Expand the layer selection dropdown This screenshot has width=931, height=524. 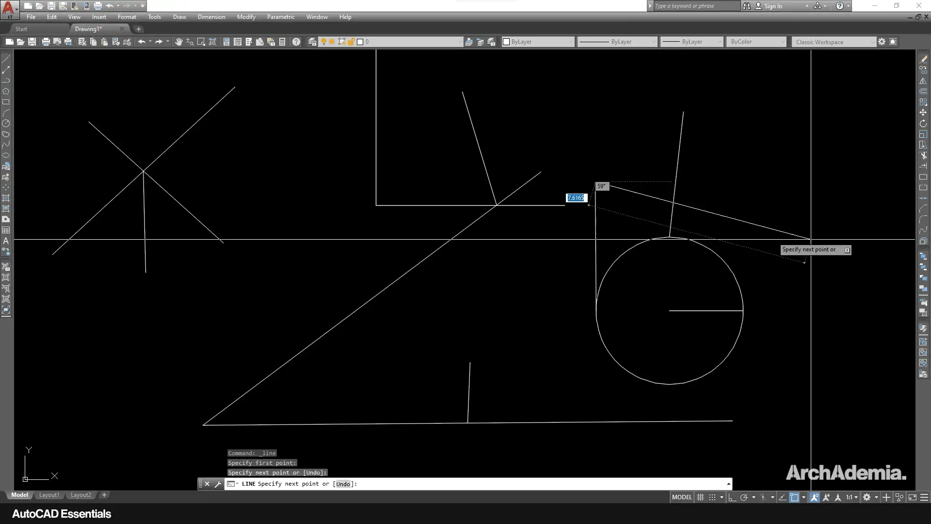coord(459,42)
